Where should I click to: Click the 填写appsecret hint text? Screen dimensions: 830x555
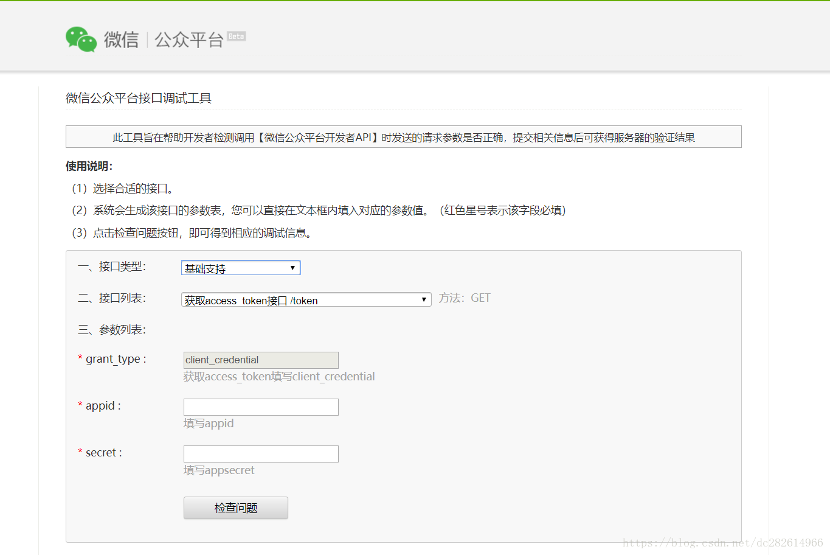tap(219, 470)
